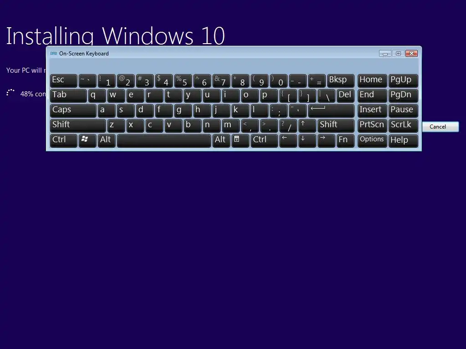Toggle the right Alt key
The height and width of the screenshot is (349, 466).
tap(221, 140)
